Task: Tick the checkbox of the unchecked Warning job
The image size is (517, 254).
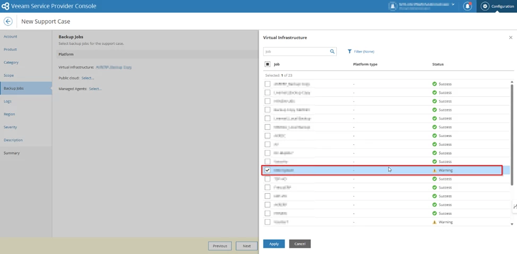Action: pyautogui.click(x=267, y=222)
